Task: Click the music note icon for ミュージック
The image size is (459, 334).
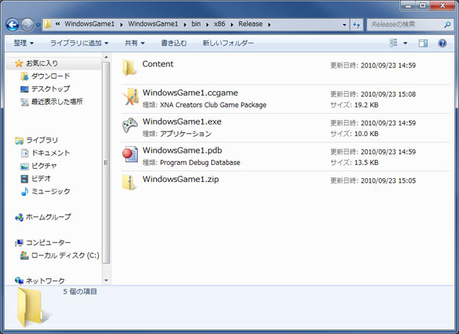Action: coord(24,192)
